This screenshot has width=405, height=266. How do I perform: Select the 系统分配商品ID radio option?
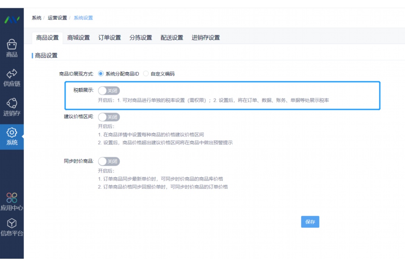(101, 73)
